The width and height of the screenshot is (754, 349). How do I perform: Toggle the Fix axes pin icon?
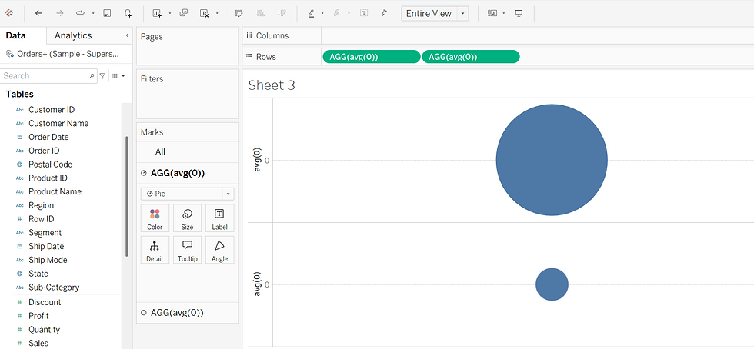click(x=384, y=14)
